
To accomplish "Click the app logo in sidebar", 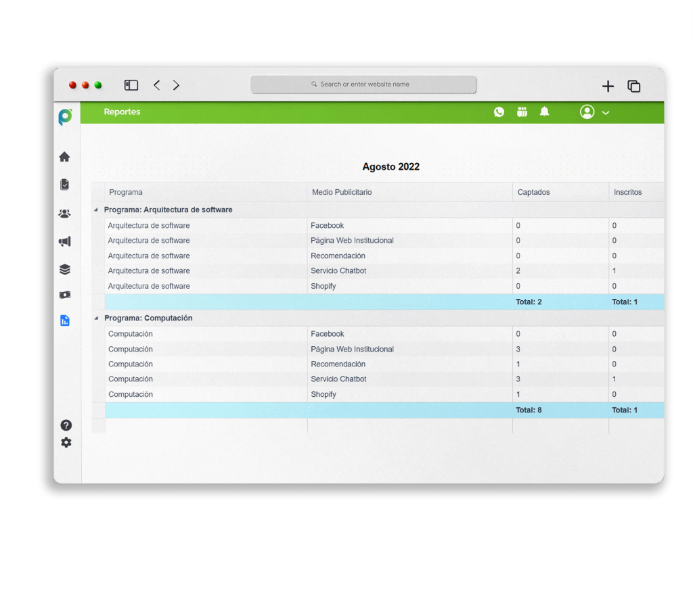I will [66, 116].
